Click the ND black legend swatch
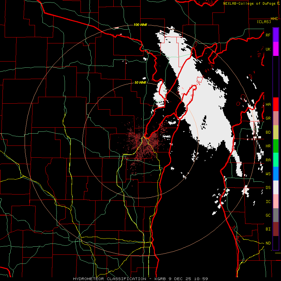Image resolution: width=281 pixels, height=281 pixels. coord(276,243)
